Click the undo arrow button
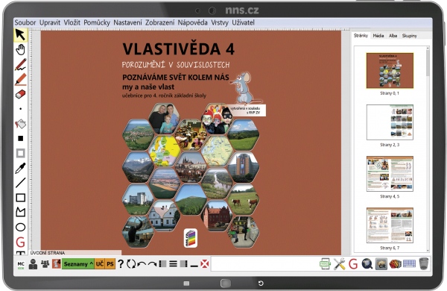The width and height of the screenshot is (447, 291). pyautogui.click(x=142, y=264)
